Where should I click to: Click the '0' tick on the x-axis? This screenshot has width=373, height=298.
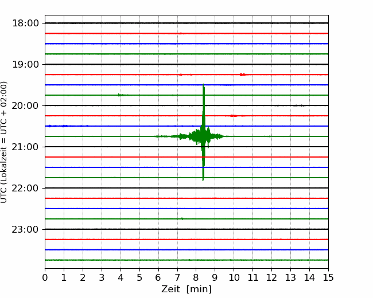tap(45, 277)
